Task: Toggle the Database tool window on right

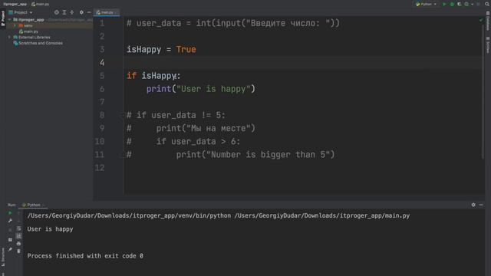Action: 488,21
